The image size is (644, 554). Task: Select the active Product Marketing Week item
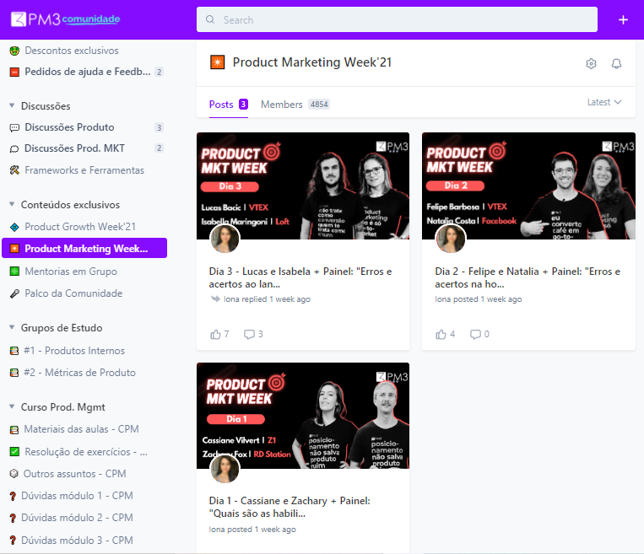84,248
